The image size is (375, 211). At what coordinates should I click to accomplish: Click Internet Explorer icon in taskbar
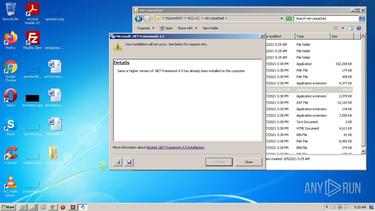pos(23,207)
